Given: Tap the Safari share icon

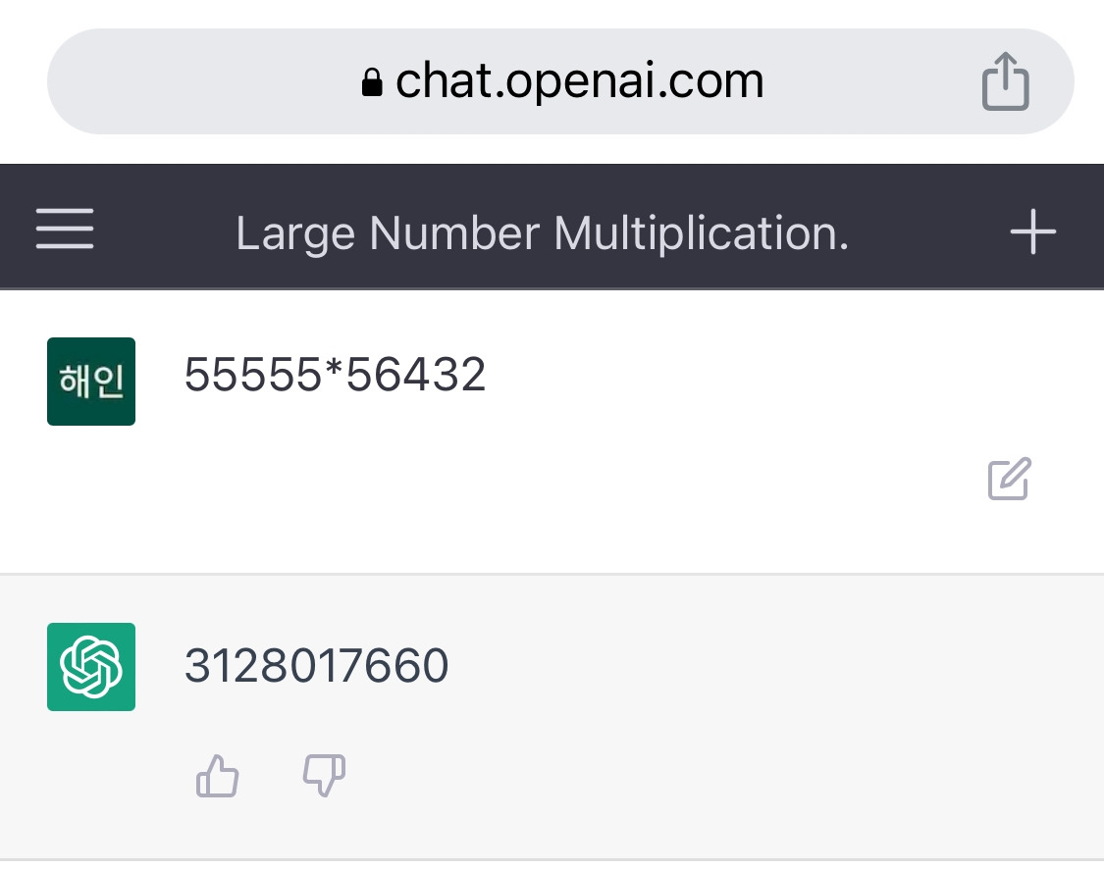Looking at the screenshot, I should coord(1005,81).
